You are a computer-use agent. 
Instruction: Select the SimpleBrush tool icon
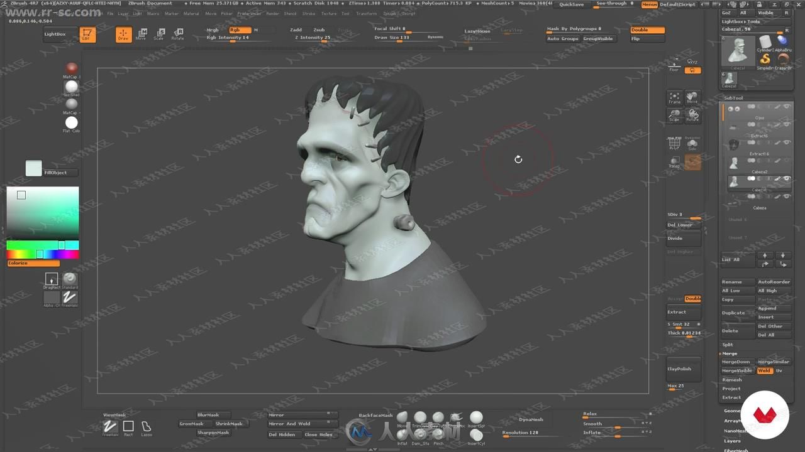click(765, 61)
